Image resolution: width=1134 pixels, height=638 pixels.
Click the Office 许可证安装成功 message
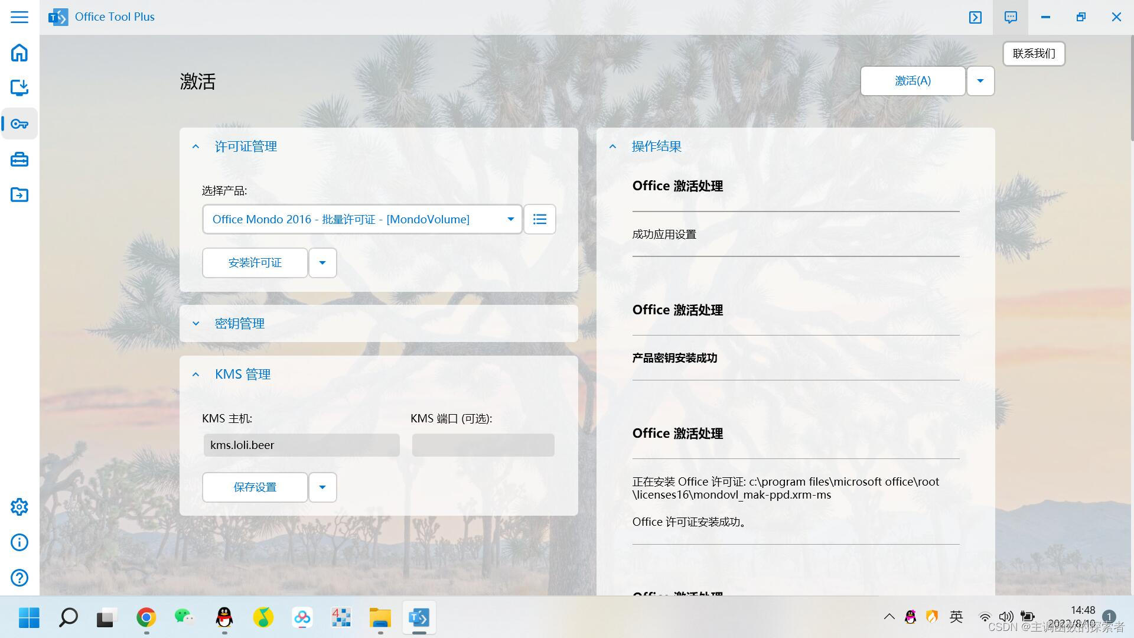click(689, 522)
